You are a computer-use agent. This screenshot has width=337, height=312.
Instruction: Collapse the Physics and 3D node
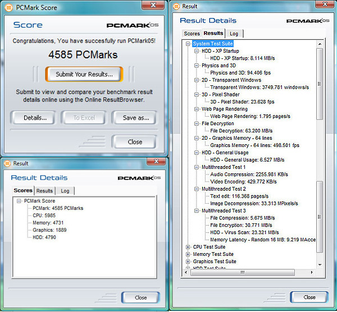click(x=197, y=66)
